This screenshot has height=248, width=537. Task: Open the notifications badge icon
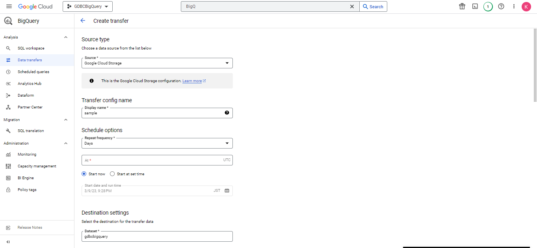point(488,7)
